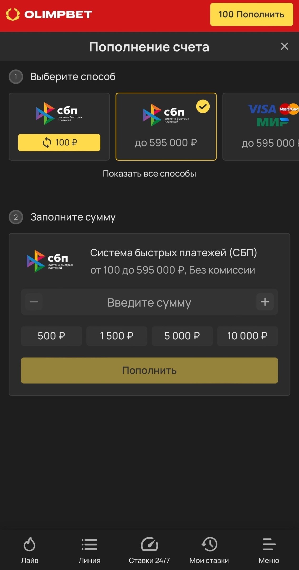The image size is (299, 570).
Task: Tap the Olimpbet logo in header
Action: pyautogui.click(x=49, y=14)
